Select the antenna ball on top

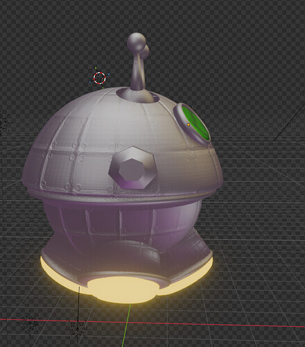[x=137, y=42]
